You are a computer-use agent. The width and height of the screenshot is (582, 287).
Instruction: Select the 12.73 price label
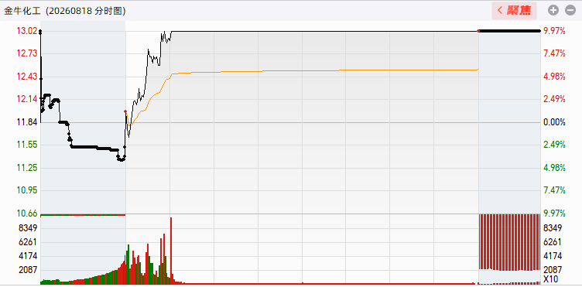point(27,54)
